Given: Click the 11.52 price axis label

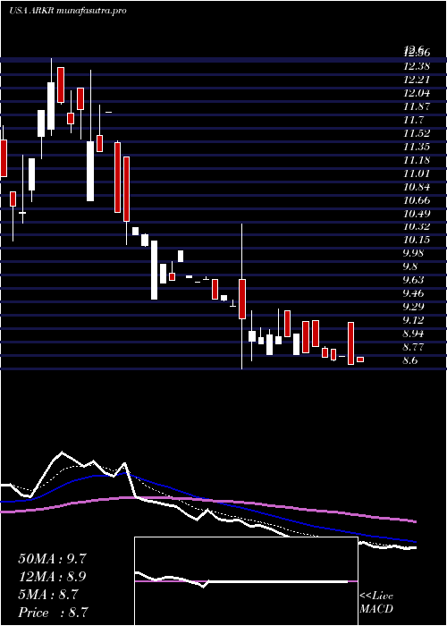Looking at the screenshot, I should click(x=416, y=133).
